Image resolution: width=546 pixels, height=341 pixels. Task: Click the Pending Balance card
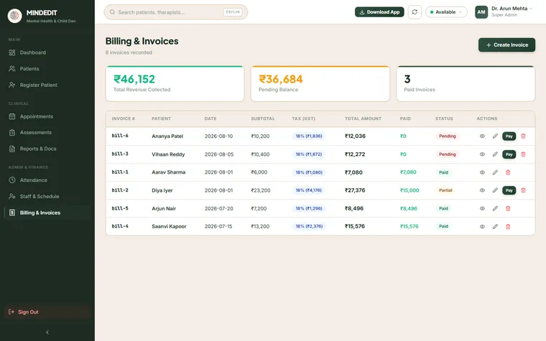320,83
